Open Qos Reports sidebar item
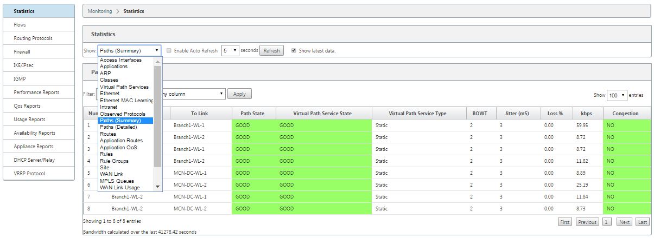 (x=39, y=106)
